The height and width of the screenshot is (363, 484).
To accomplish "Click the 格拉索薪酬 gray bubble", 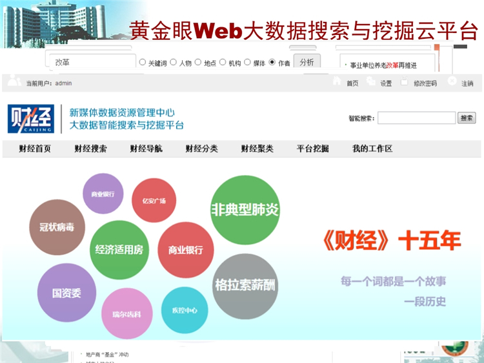I will click(245, 286).
